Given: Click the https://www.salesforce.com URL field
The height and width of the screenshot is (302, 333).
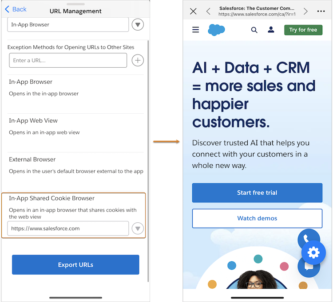Looking at the screenshot, I should tap(68, 228).
